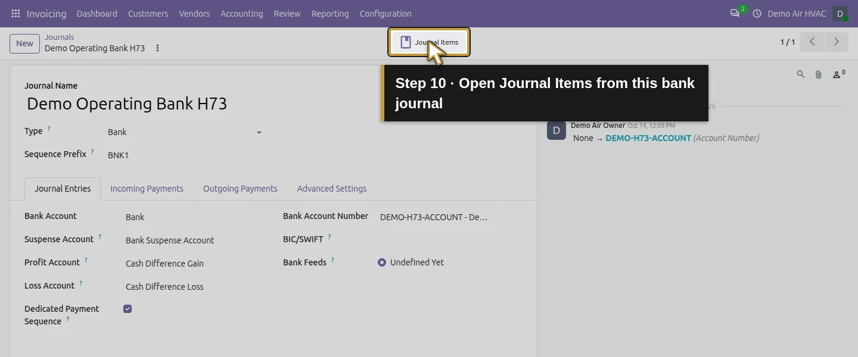
Task: Show help tooltip for Type field
Action: point(49,129)
